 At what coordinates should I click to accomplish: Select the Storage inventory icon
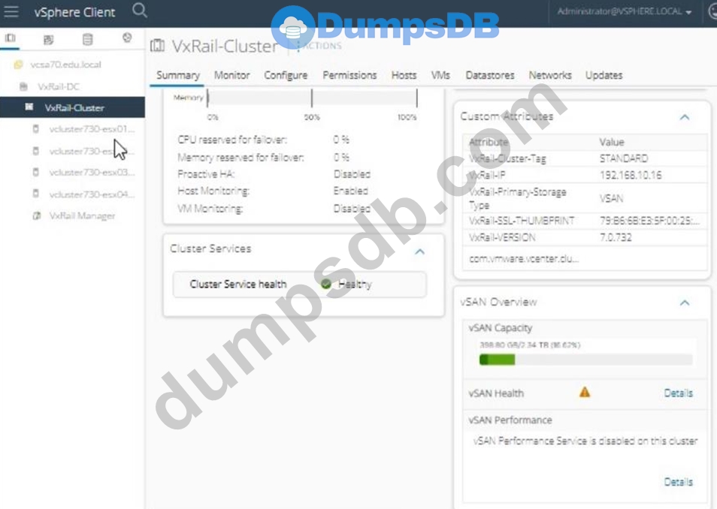coord(88,38)
